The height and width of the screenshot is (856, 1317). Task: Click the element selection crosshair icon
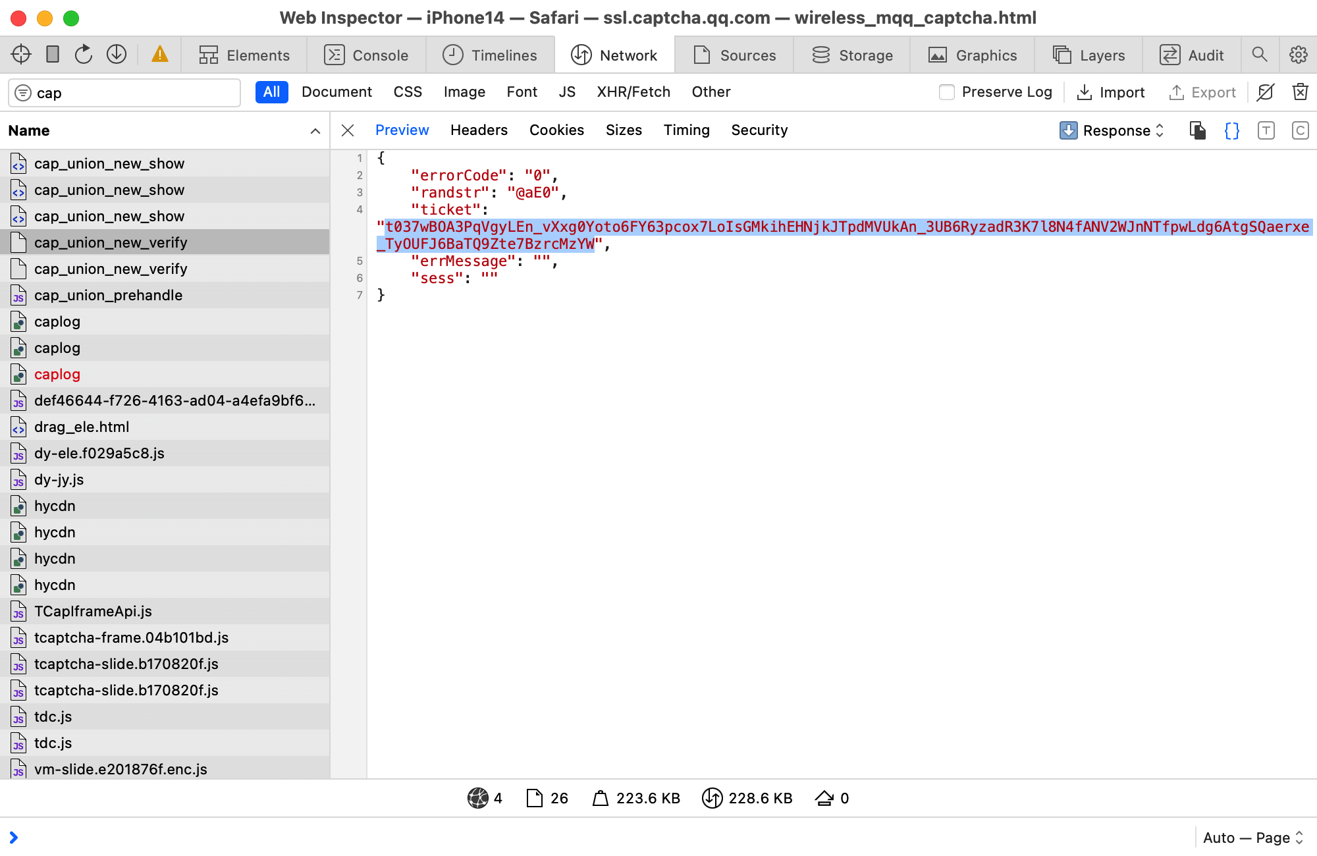point(21,55)
